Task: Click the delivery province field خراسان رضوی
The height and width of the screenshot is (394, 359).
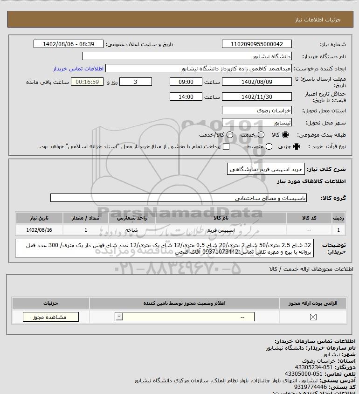Action: point(257,111)
